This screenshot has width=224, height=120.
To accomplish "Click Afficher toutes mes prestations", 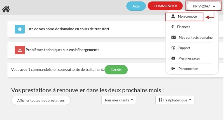I will click(41, 100).
